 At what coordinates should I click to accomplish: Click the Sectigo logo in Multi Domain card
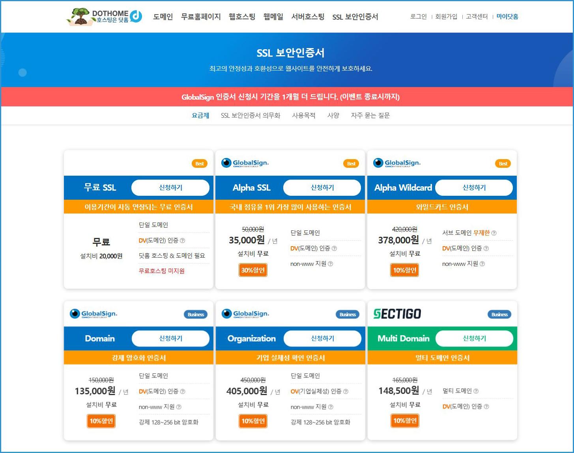(x=397, y=314)
